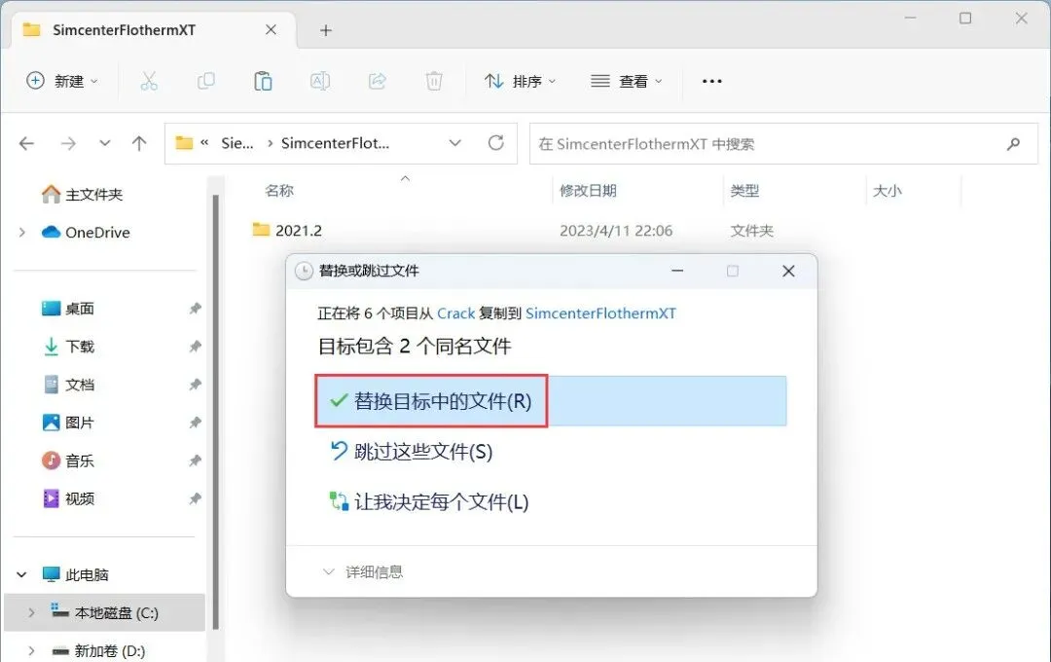The height and width of the screenshot is (662, 1051).
Task: Sort by 名称 column header
Action: point(279,191)
